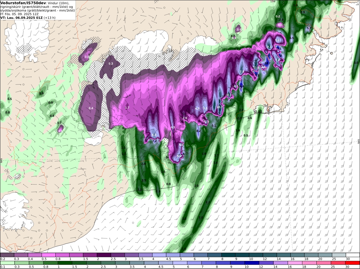Click the navy blue rain swatch between 10 and 12

(252, 263)
